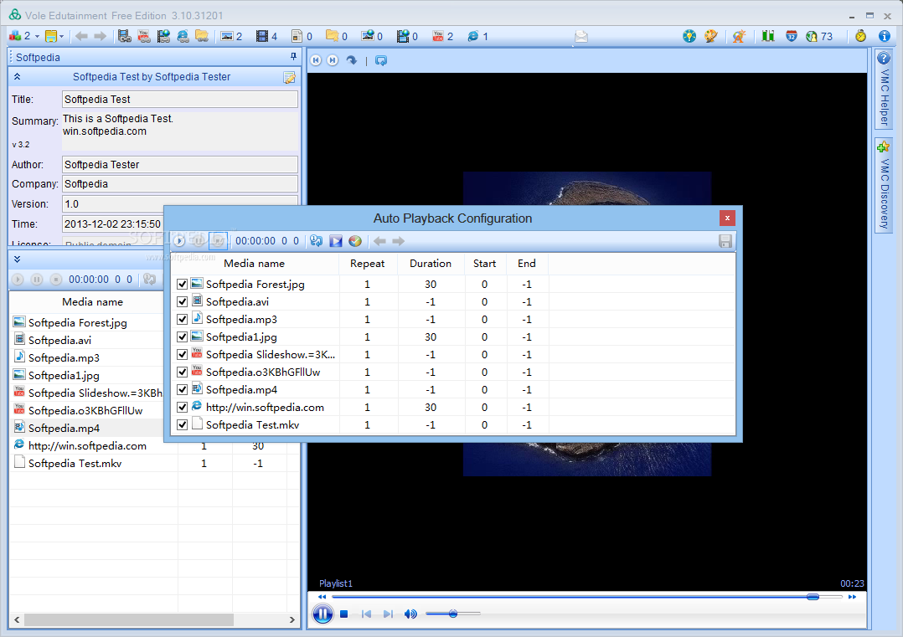
Task: Sort by Media name column in dialog
Action: tap(254, 264)
